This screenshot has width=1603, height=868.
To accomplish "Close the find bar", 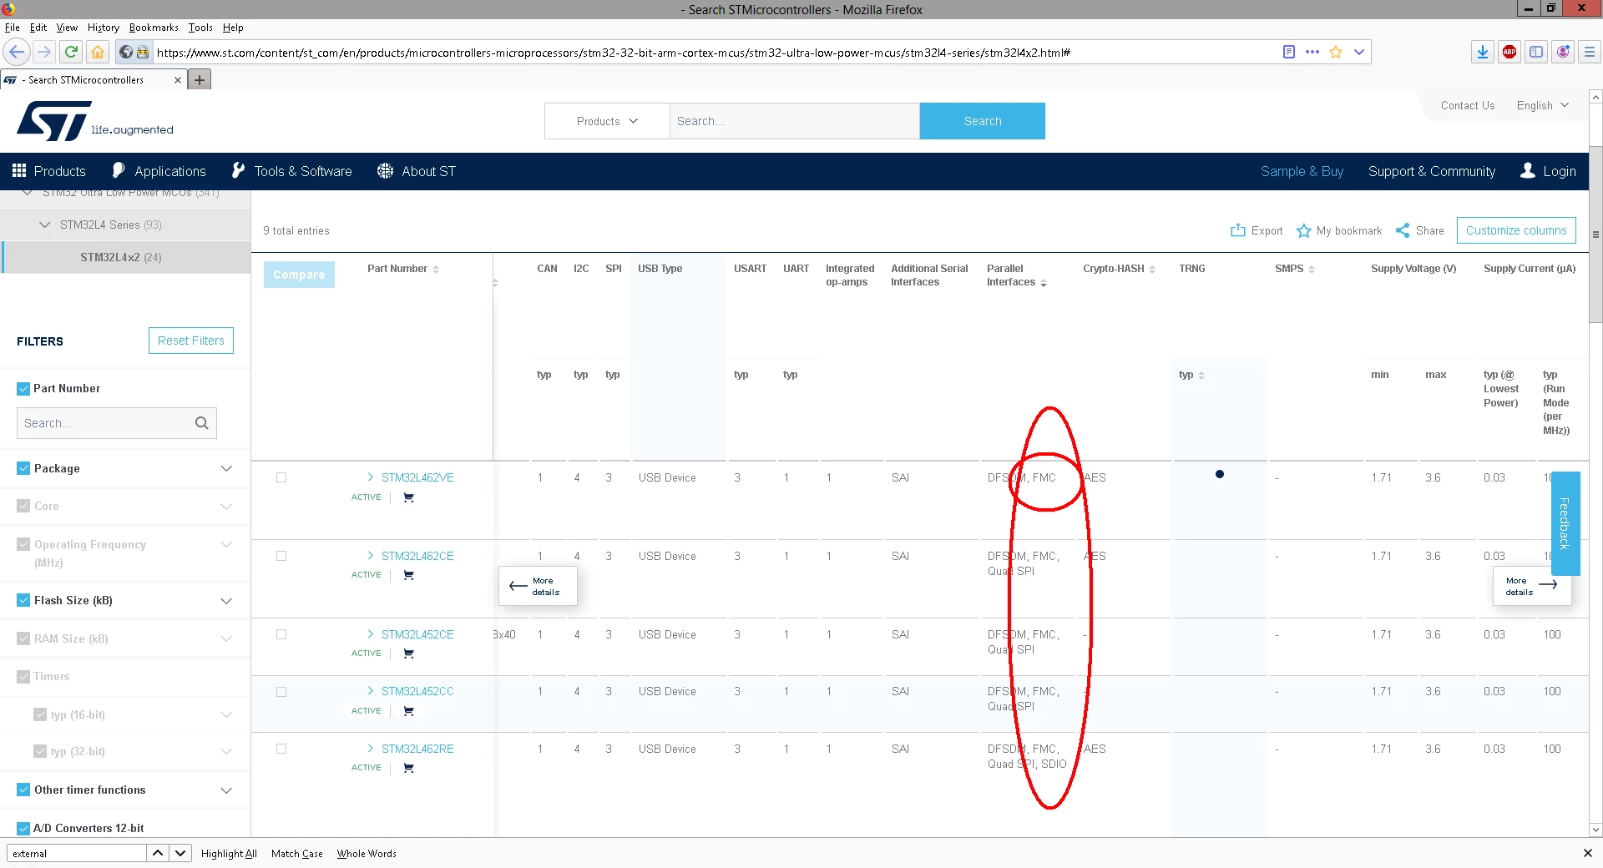I will pos(1588,853).
